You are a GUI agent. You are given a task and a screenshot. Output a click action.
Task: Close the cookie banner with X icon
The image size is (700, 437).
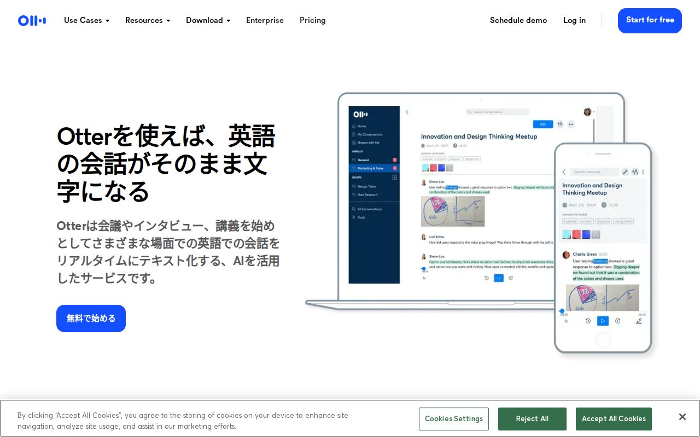pos(682,417)
